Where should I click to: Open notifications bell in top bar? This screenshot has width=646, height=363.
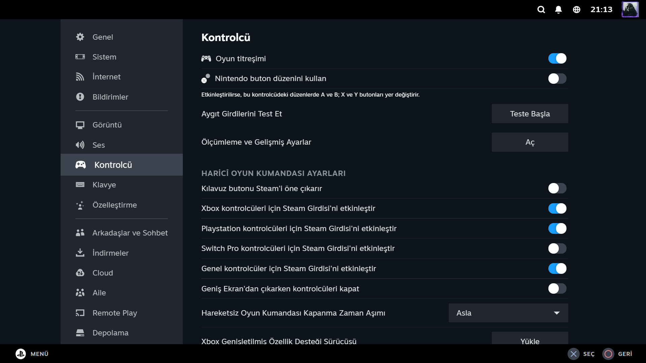[x=558, y=9]
